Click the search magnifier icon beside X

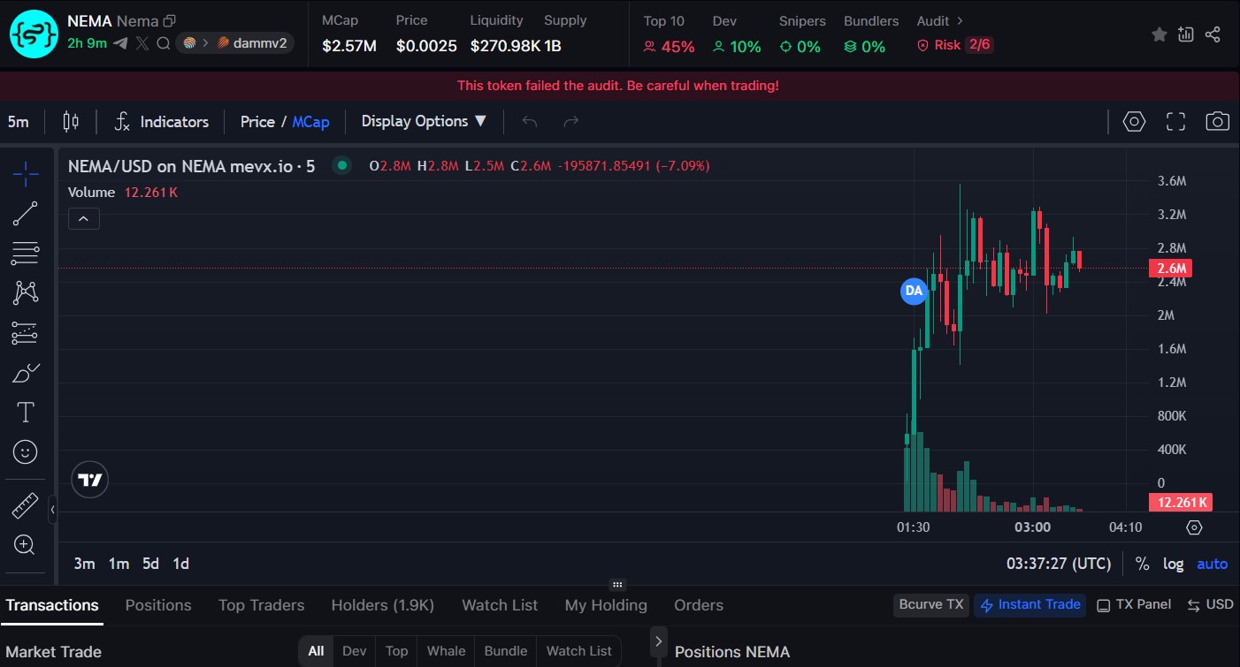[163, 42]
